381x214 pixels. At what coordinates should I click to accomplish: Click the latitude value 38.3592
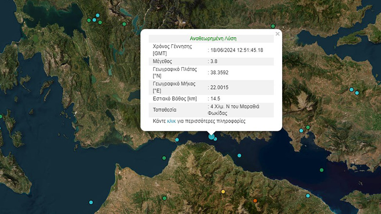click(219, 72)
